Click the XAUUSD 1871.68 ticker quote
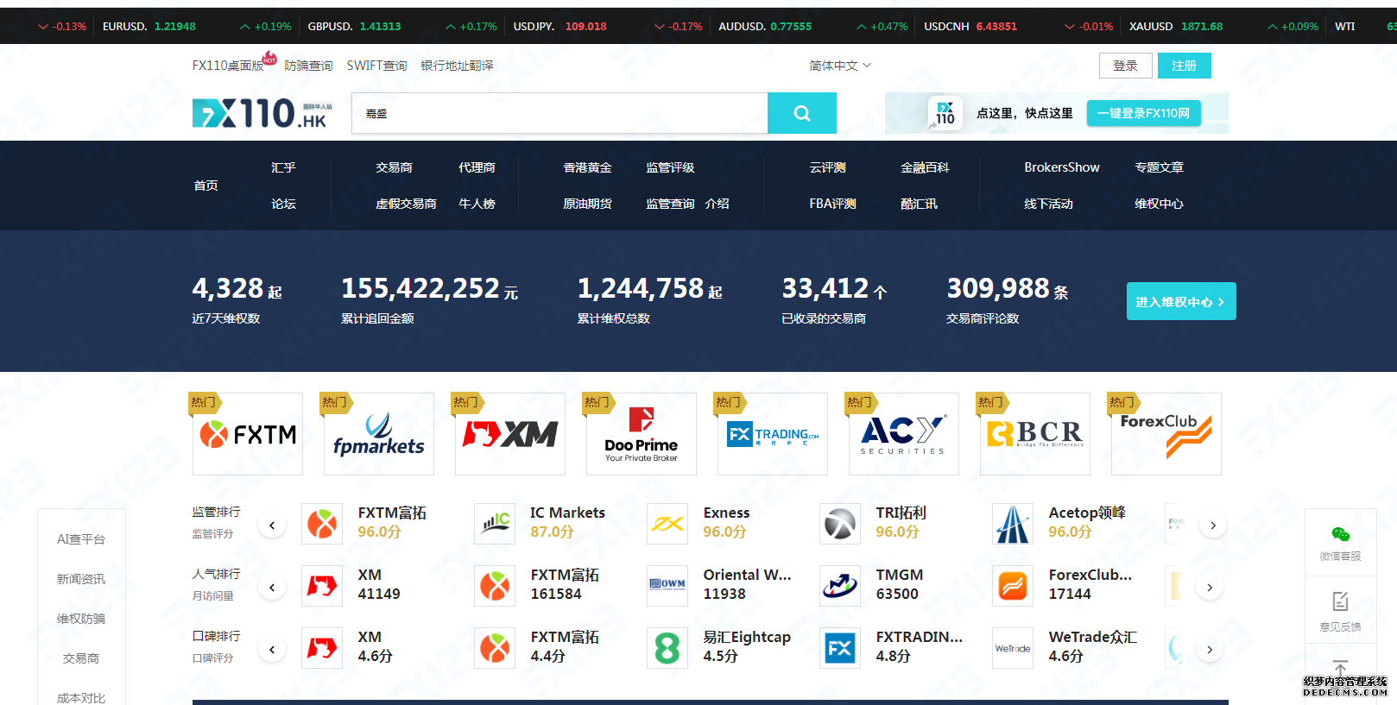The height and width of the screenshot is (705, 1397). tap(1176, 27)
